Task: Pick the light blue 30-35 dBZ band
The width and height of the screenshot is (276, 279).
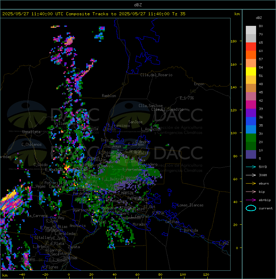Action: [x=251, y=129]
